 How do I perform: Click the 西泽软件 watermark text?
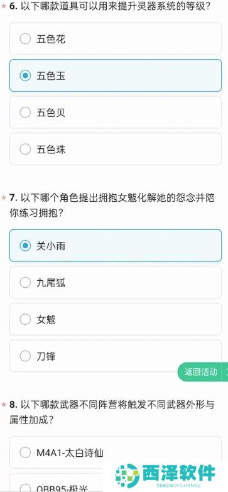pos(179,473)
